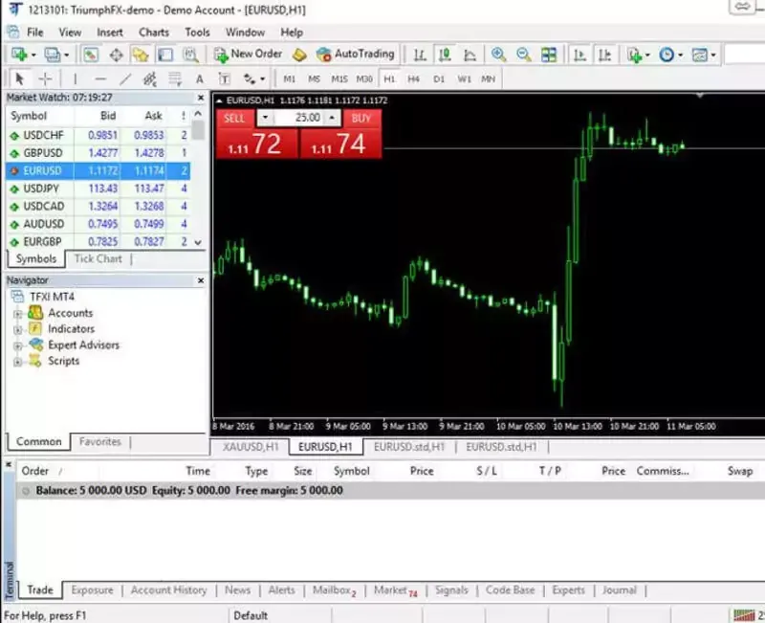The image size is (765, 623).
Task: Switch timeframe to M5
Action: coord(315,79)
